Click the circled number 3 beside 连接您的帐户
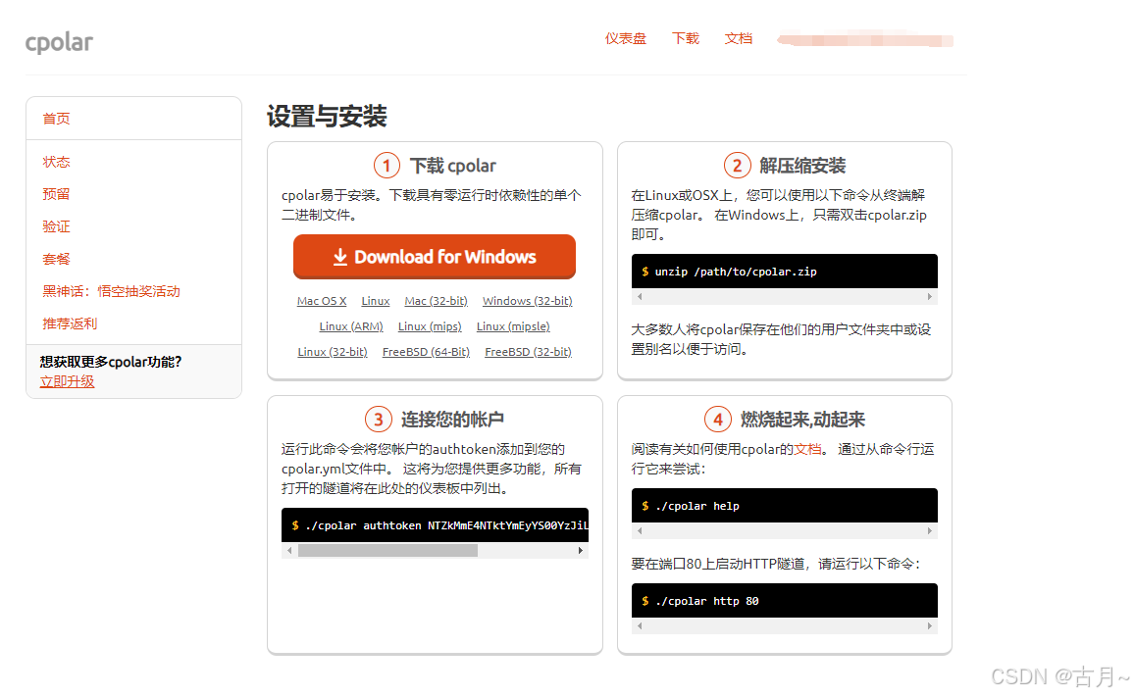Image resolution: width=1134 pixels, height=696 pixels. [380, 419]
